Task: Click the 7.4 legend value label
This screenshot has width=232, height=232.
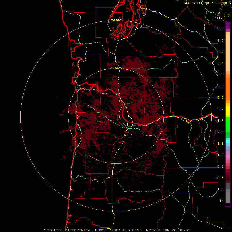Action: click(220, 63)
